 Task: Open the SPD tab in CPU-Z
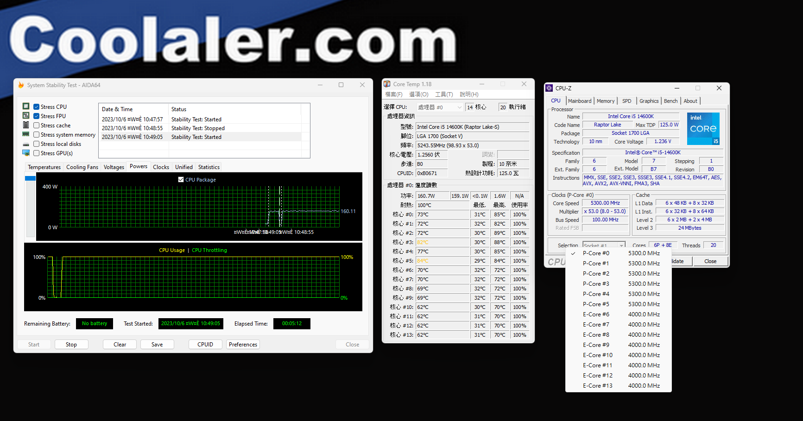click(x=627, y=101)
